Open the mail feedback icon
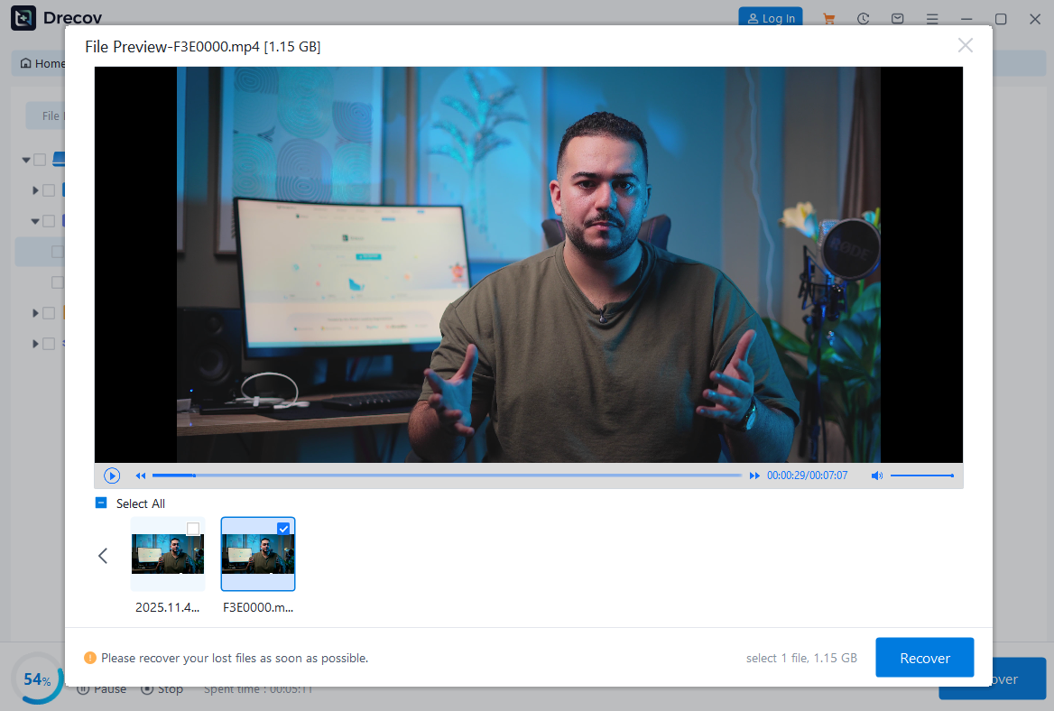 point(898,19)
